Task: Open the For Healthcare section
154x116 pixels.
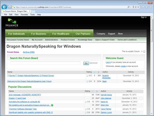Action: pos(61,34)
